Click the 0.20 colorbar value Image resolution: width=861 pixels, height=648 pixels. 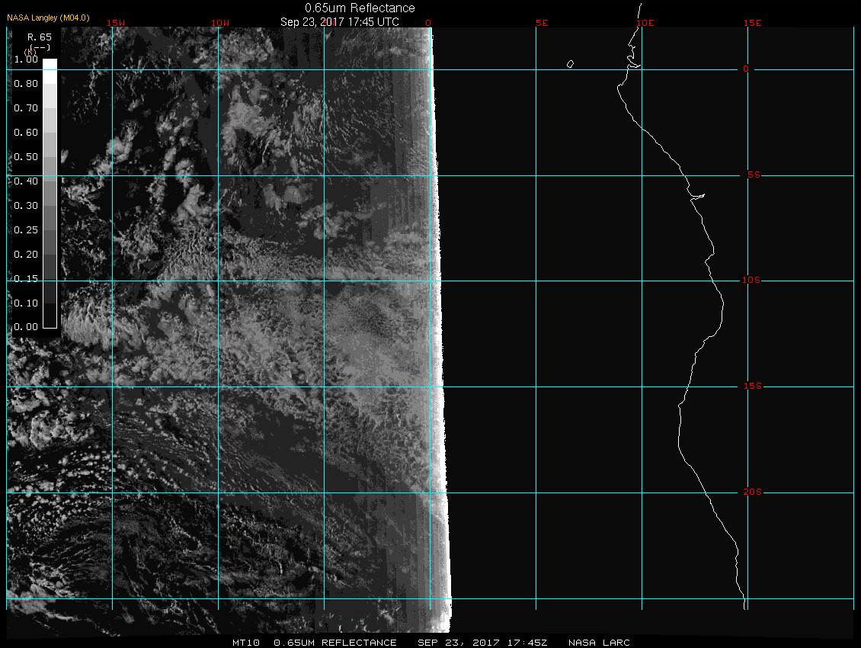[26, 255]
